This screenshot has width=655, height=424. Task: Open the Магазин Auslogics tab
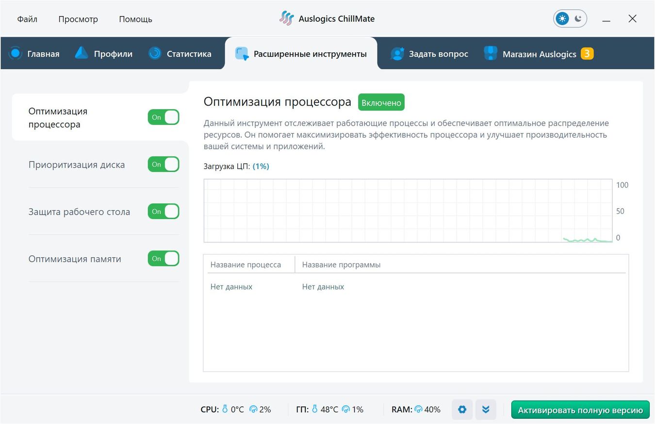click(539, 54)
